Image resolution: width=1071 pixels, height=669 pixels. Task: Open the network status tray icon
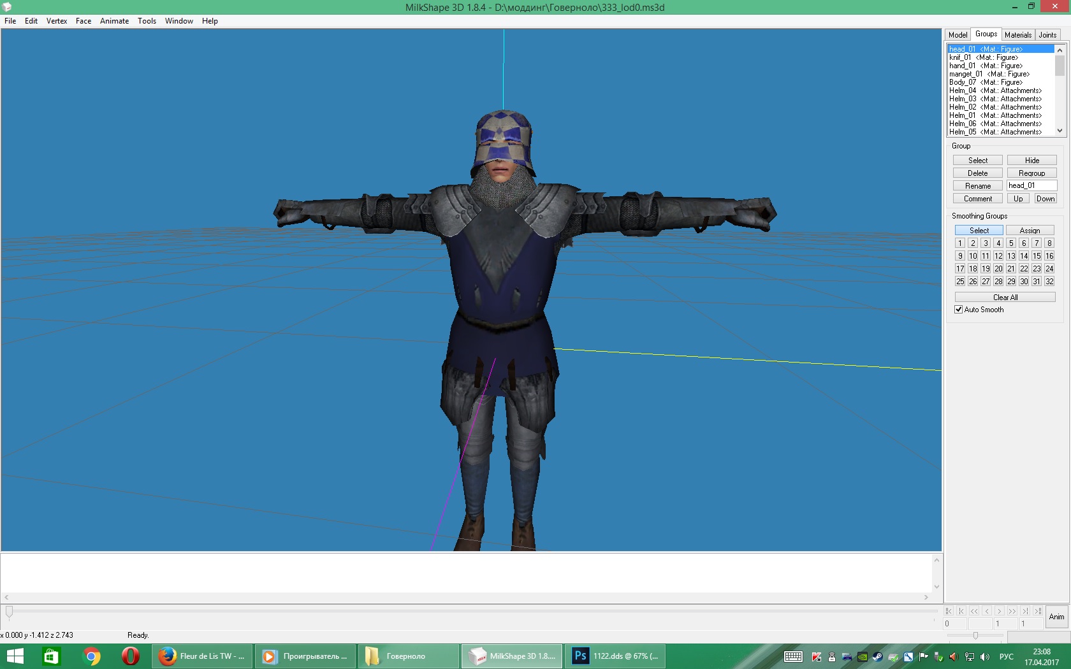(x=970, y=657)
